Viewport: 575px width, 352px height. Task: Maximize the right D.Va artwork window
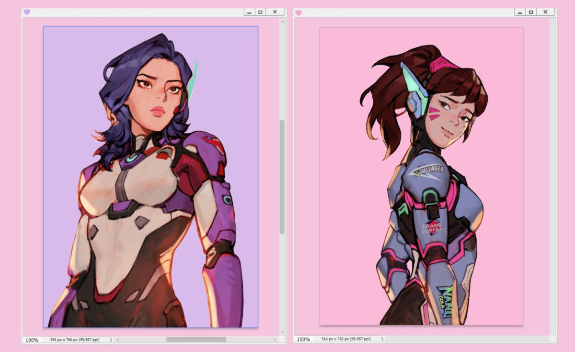pos(531,12)
